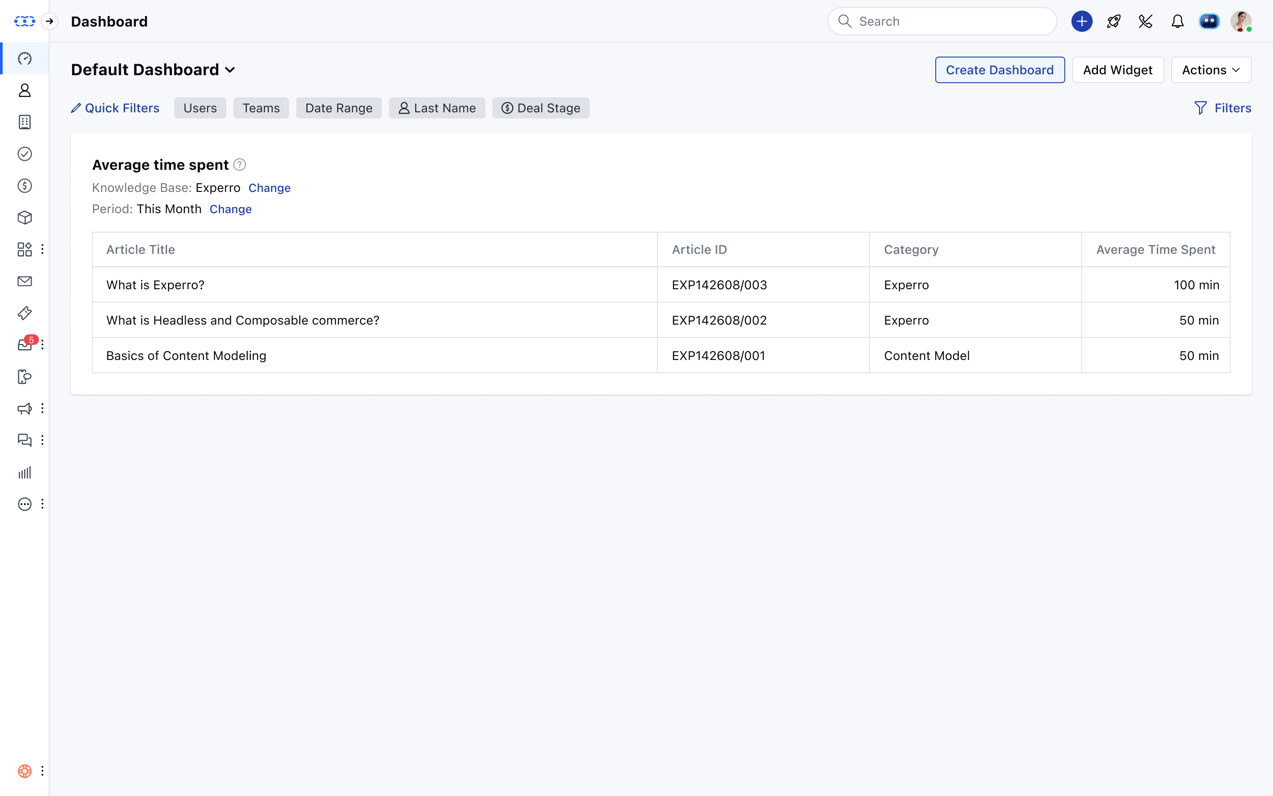Click Create Dashboard button

tap(999, 70)
